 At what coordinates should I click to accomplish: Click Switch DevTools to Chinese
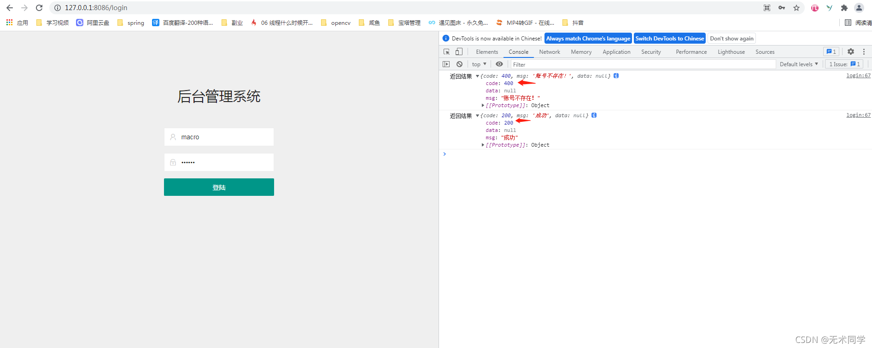click(x=670, y=39)
